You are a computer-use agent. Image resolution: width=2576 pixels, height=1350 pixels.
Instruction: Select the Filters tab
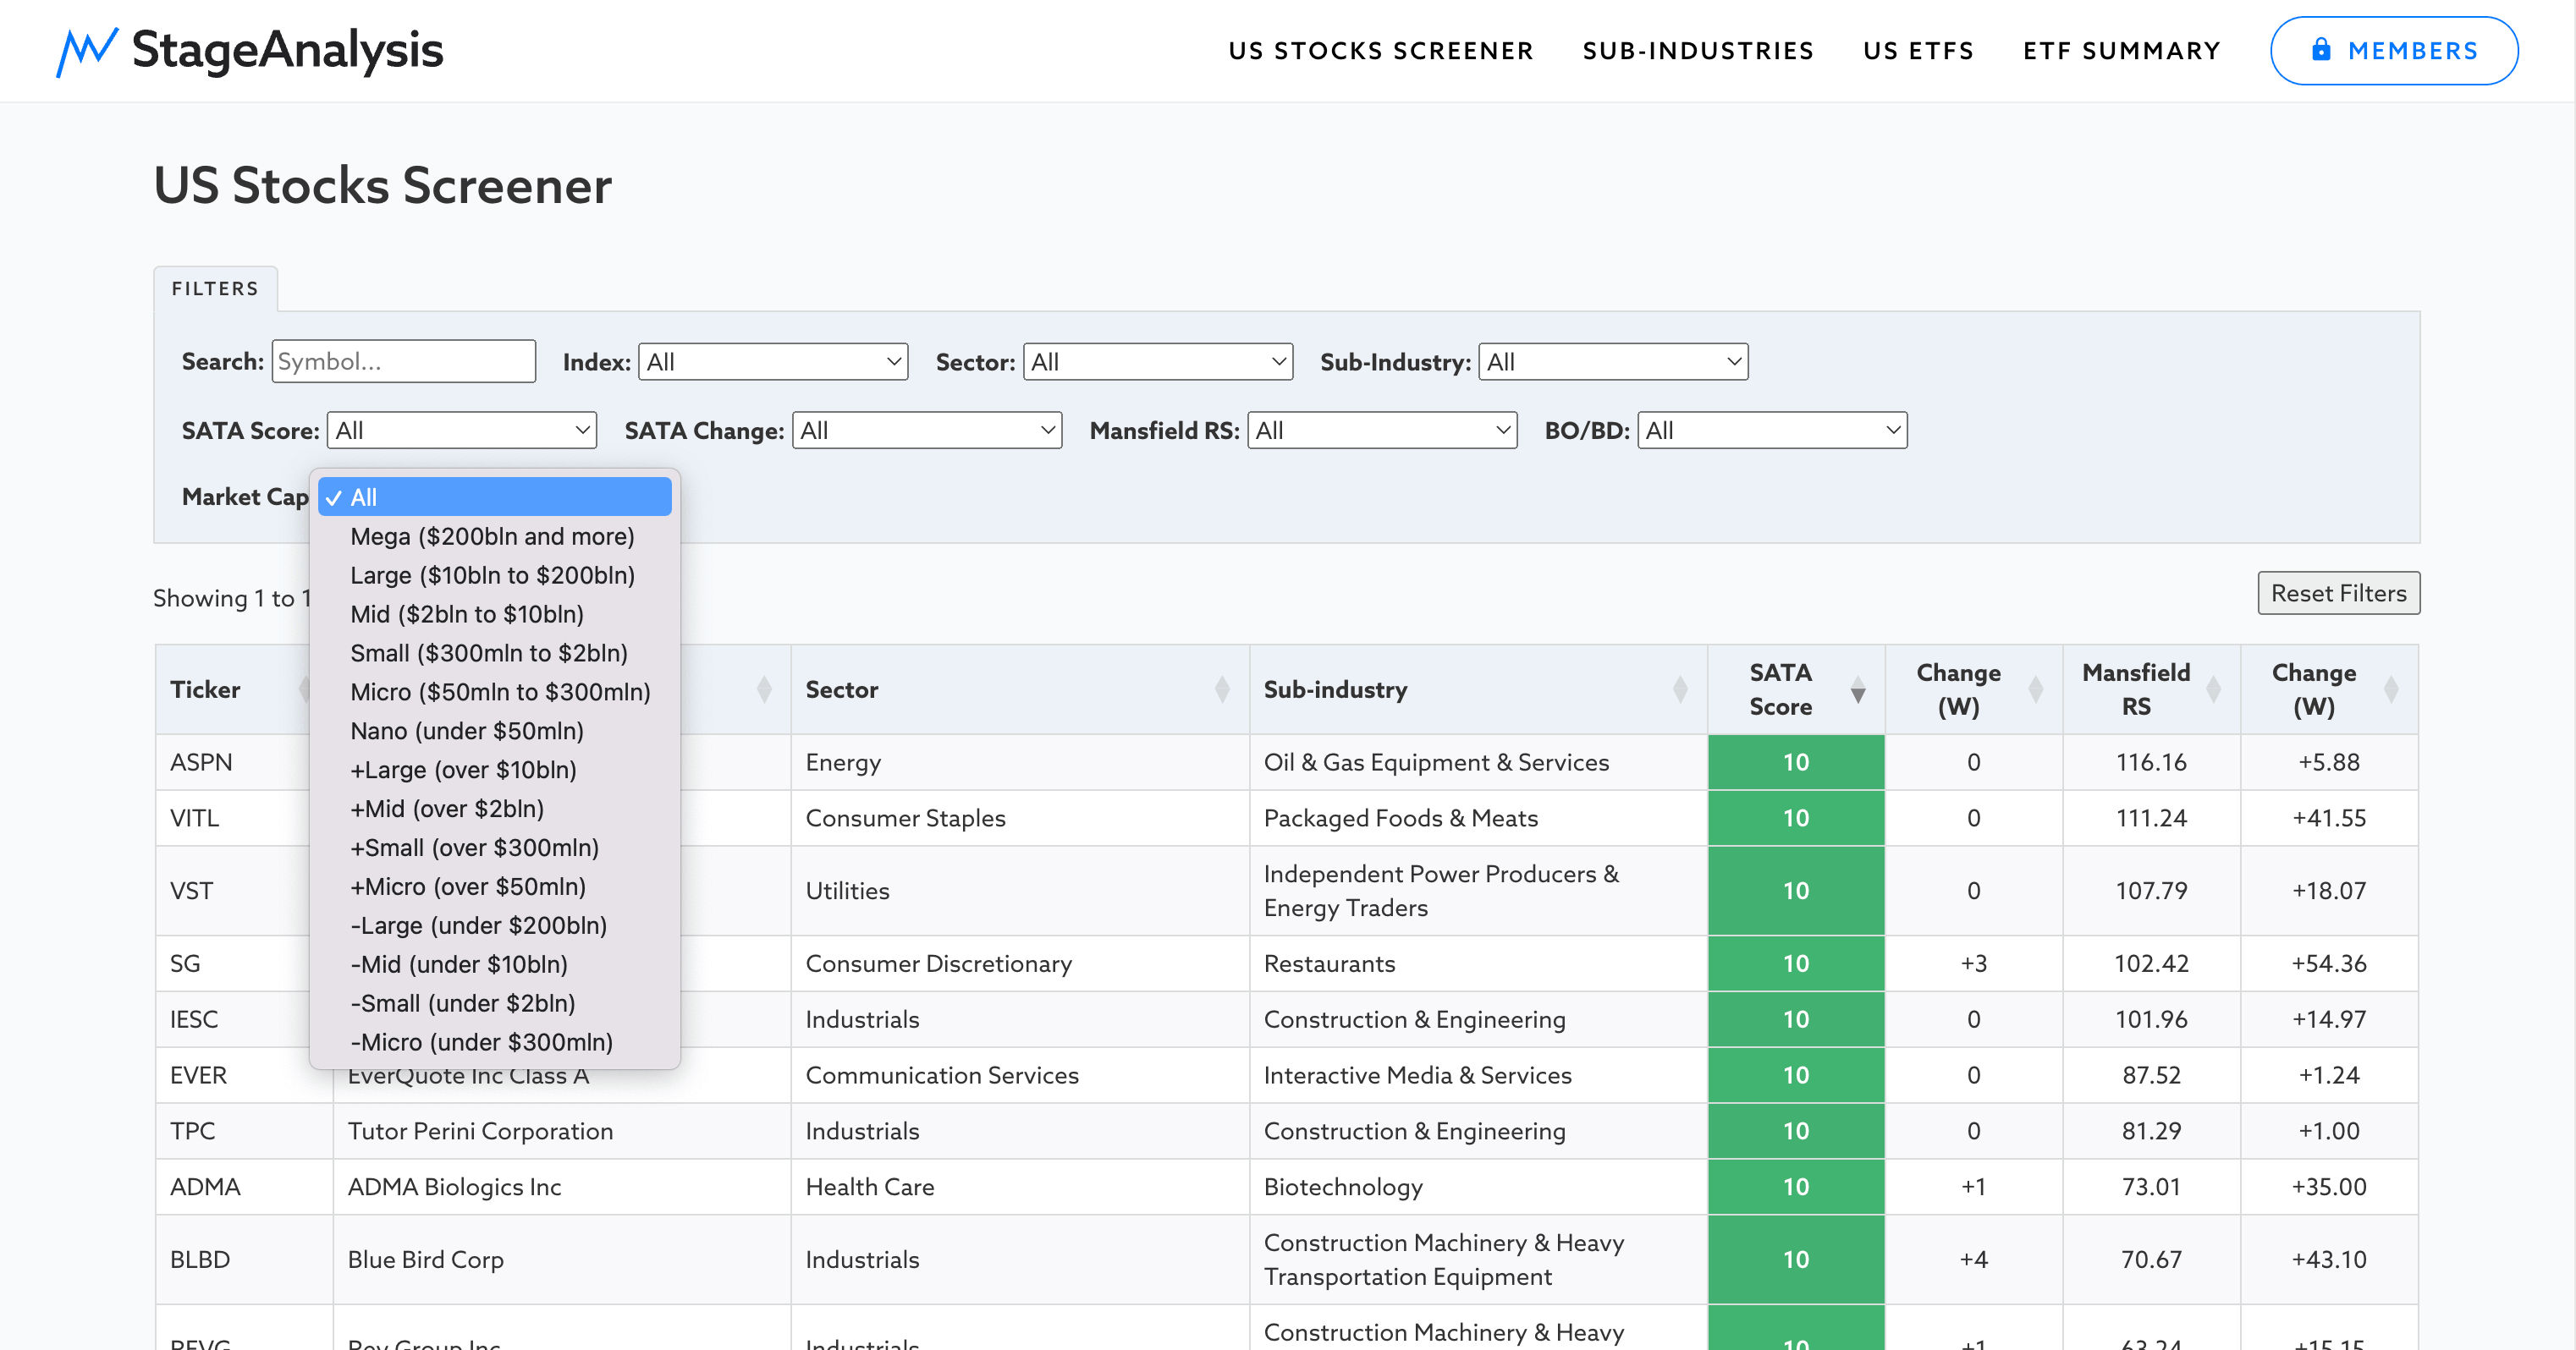(215, 288)
